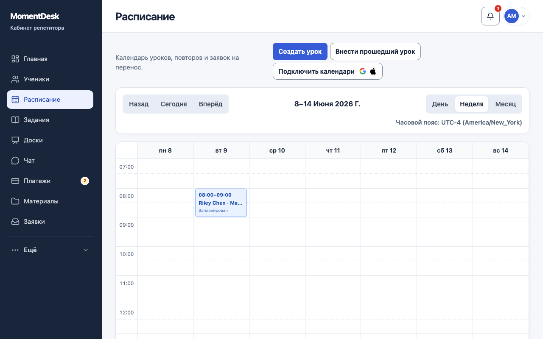Click the Материалы folder icon
The width and height of the screenshot is (543, 339).
[15, 201]
